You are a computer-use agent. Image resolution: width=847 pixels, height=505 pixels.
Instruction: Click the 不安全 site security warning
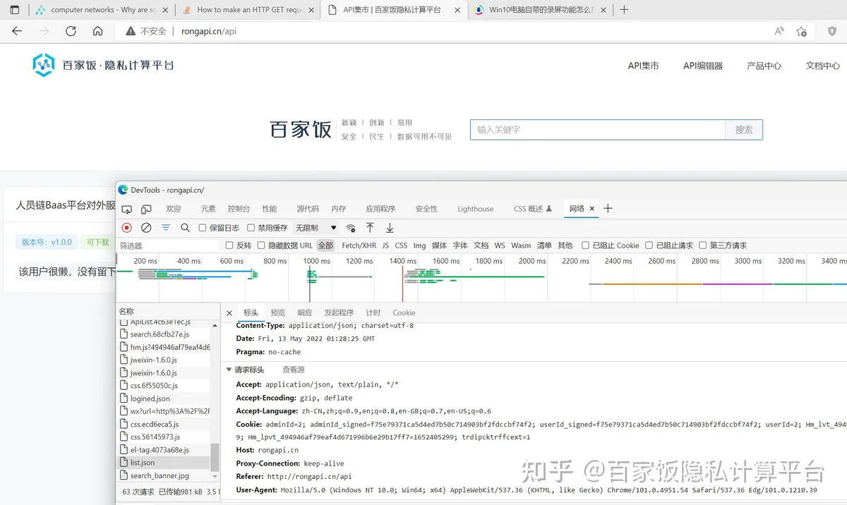(146, 31)
